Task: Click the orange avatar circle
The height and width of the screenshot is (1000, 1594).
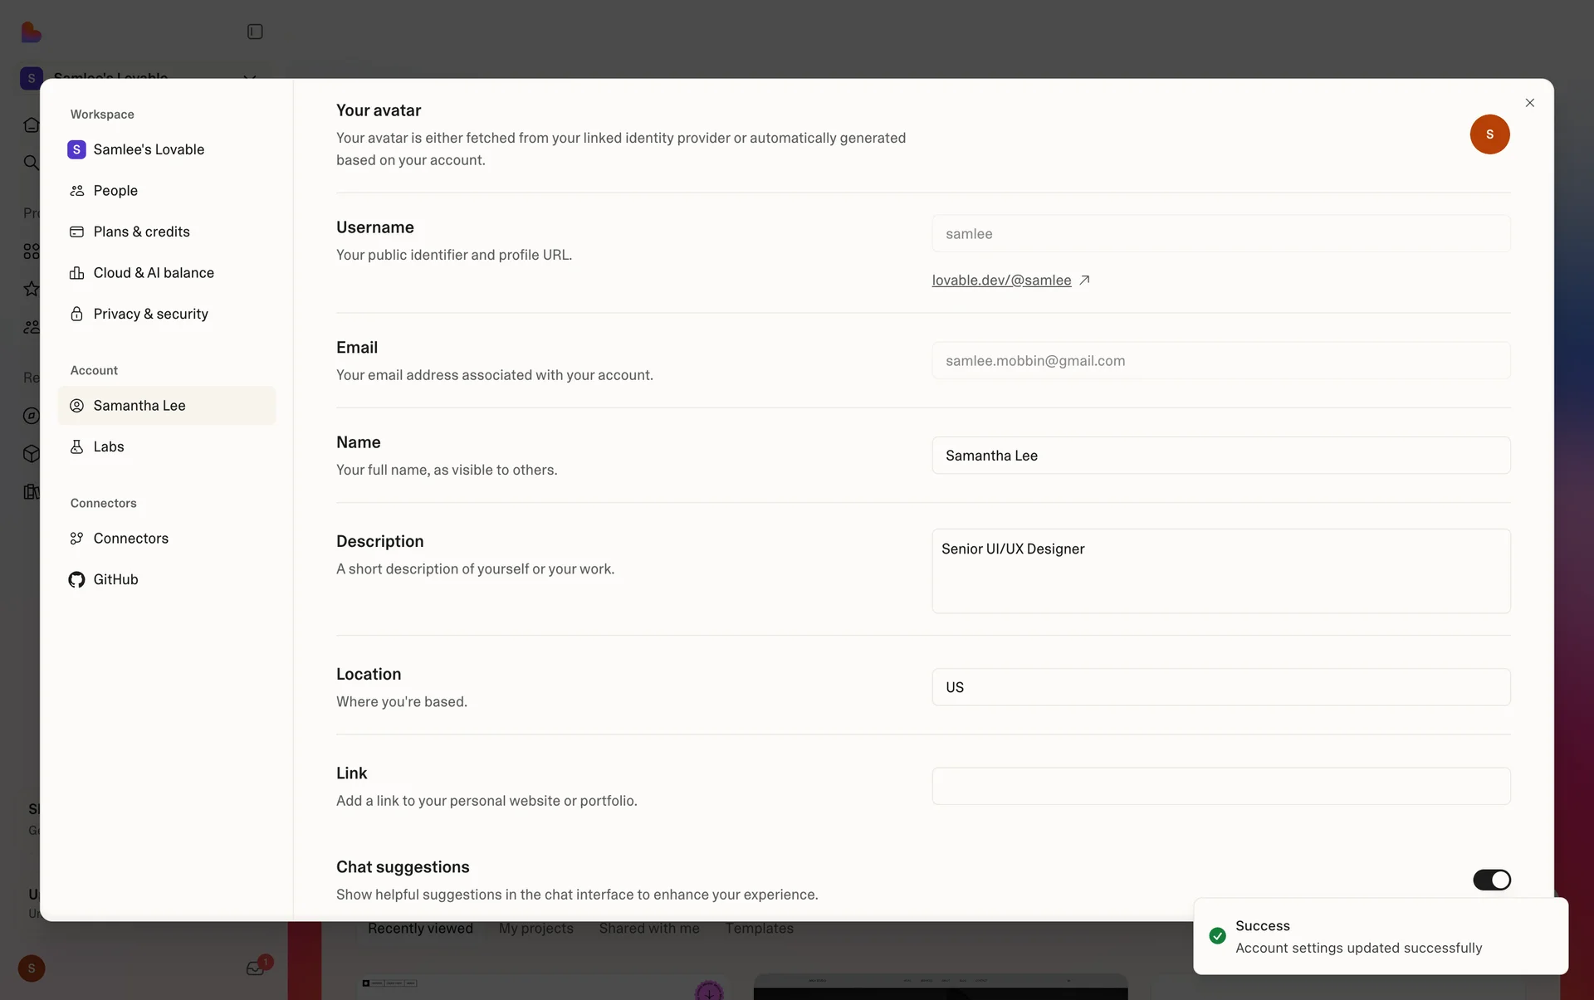Action: (1489, 134)
